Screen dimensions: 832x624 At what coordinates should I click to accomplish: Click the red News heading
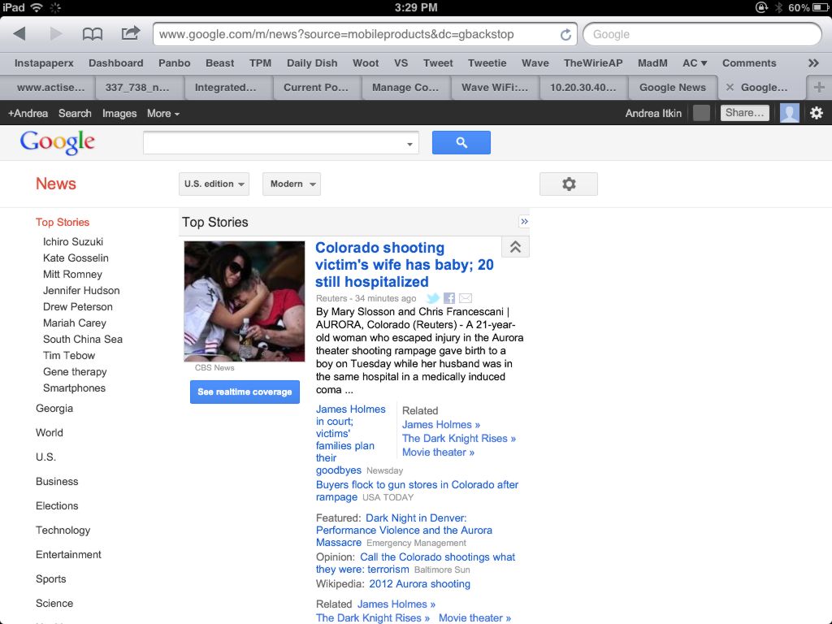[x=56, y=184]
